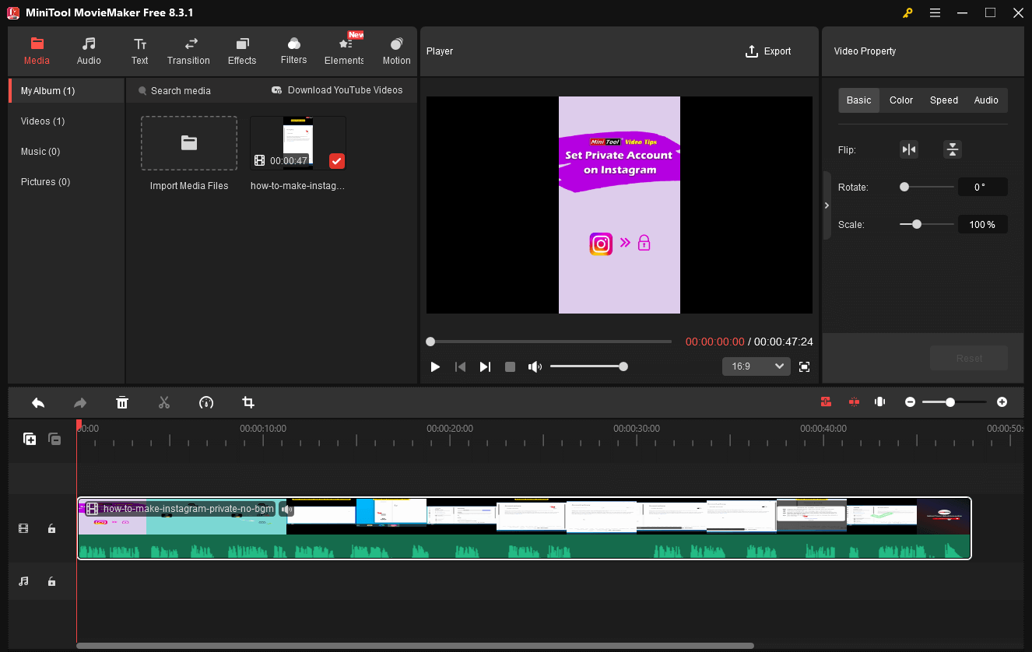The image size is (1032, 652).
Task: Switch to the Motion panel
Action: coord(396,51)
